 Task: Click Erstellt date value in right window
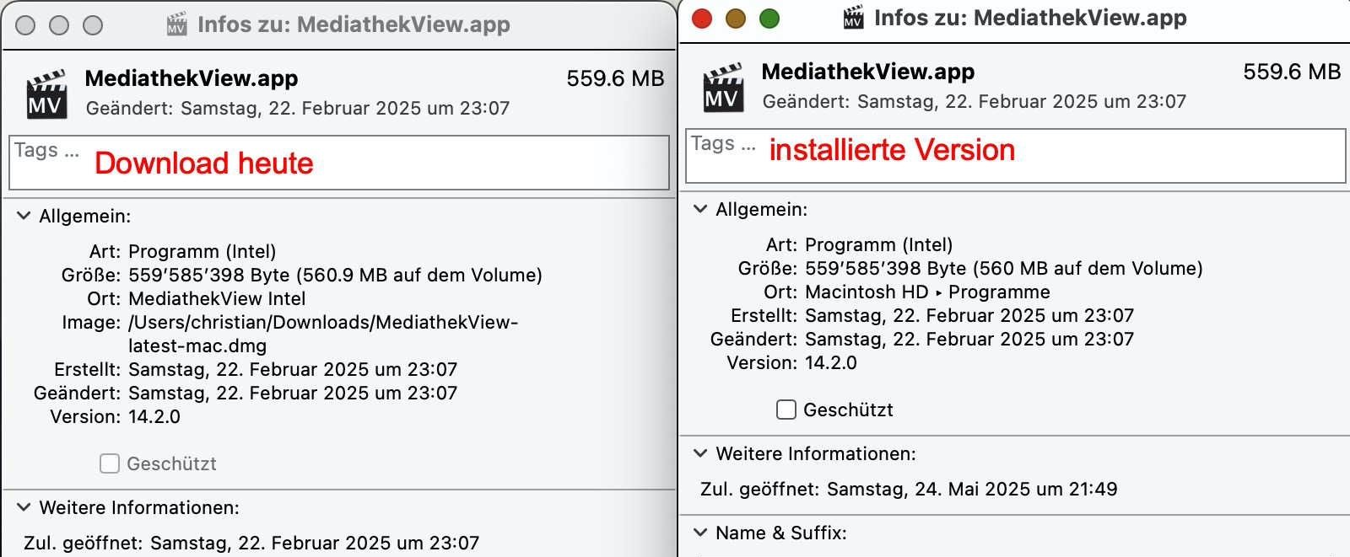(969, 315)
